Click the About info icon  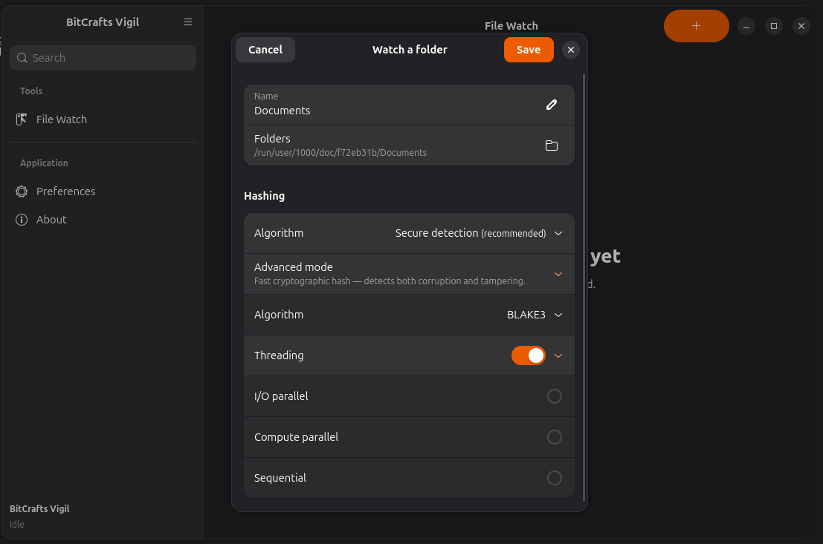(x=22, y=220)
